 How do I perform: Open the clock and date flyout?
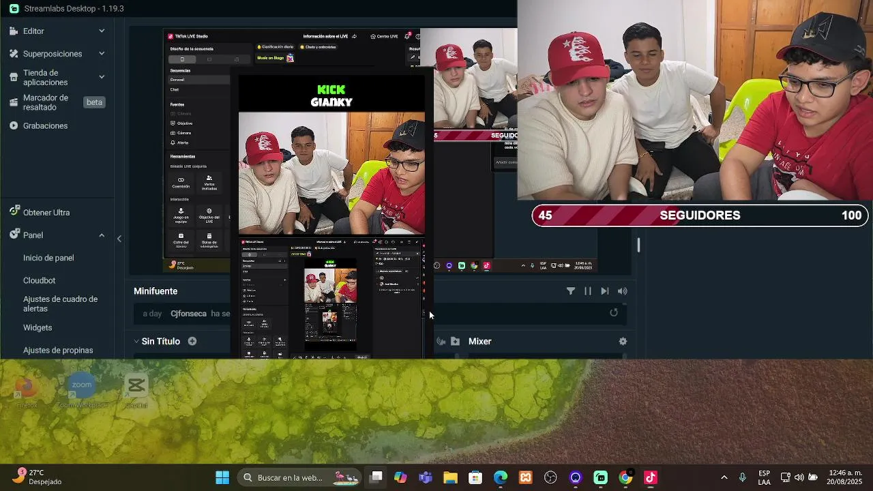point(845,477)
